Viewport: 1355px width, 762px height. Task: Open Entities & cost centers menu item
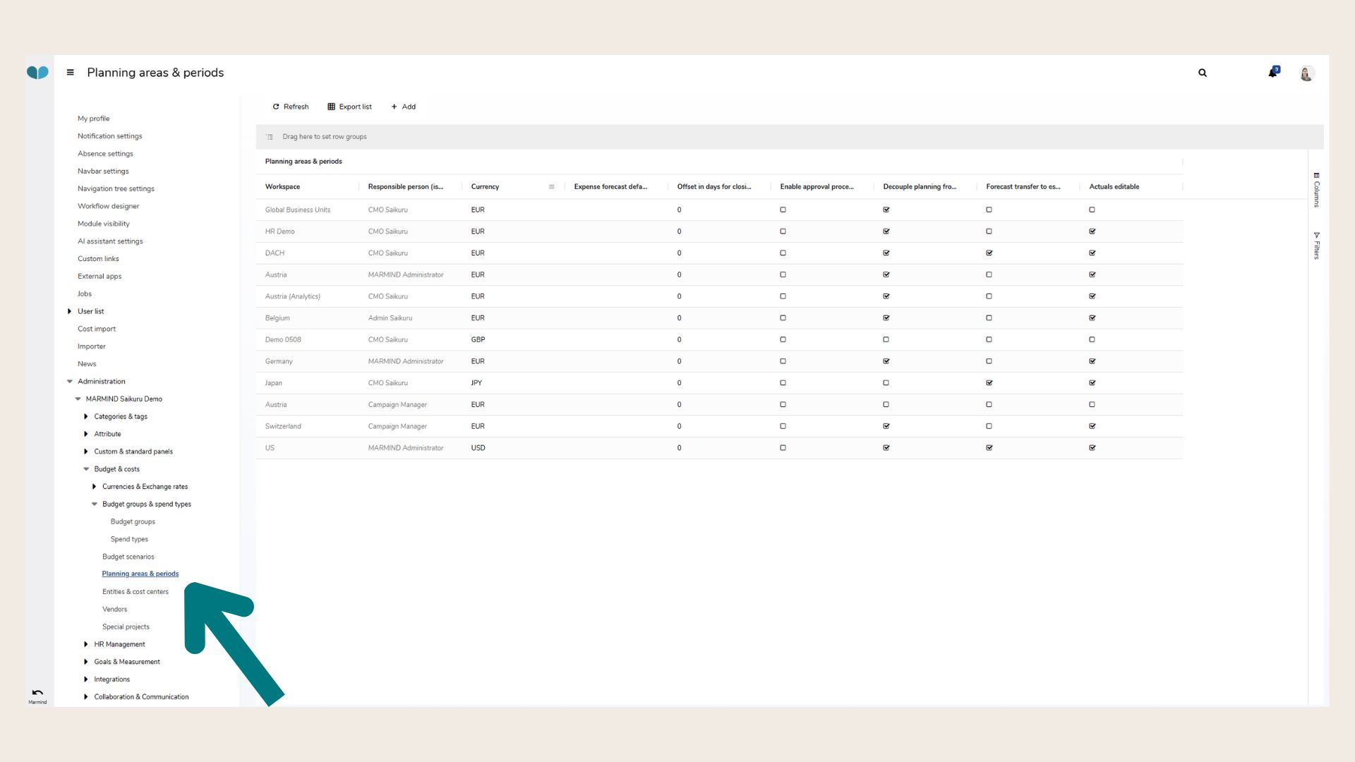[135, 591]
